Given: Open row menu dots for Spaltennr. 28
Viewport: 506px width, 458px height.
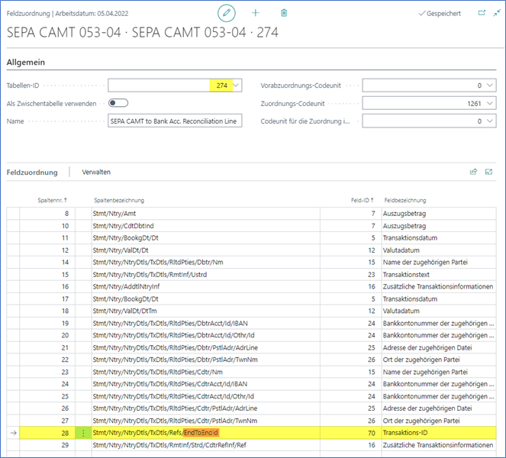Looking at the screenshot, I should (x=83, y=433).
